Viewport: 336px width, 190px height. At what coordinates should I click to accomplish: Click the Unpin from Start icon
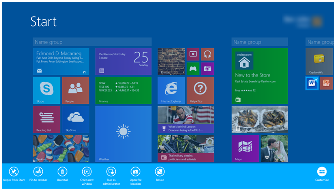[14, 171]
